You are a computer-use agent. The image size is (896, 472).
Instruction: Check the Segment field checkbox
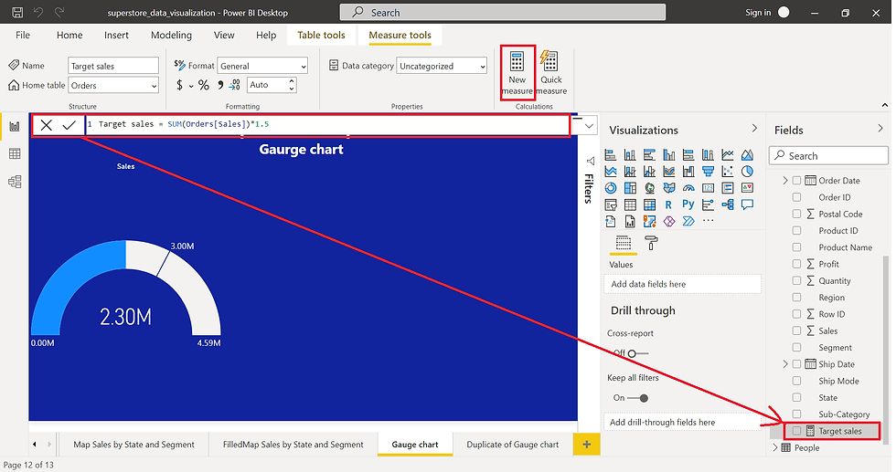point(796,348)
